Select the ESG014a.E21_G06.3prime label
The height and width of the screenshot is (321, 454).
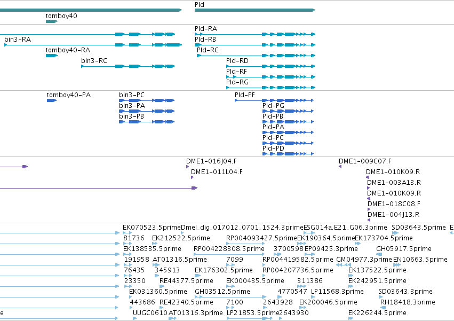click(345, 228)
